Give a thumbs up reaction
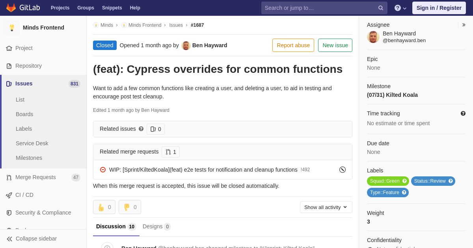The width and height of the screenshot is (473, 248). 104,207
